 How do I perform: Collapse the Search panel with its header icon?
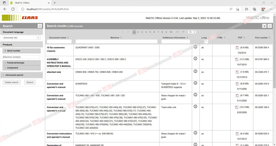coord(40,26)
